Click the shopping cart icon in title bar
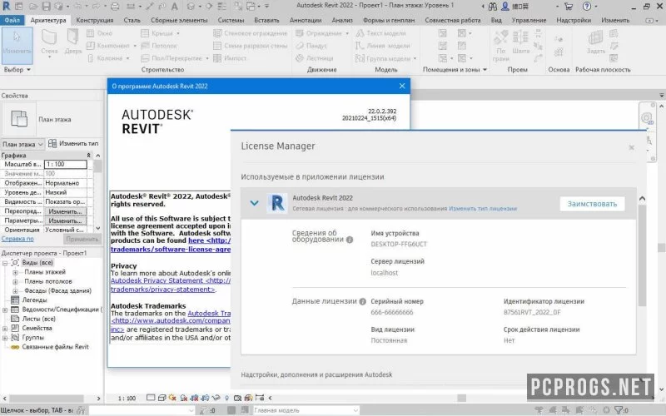Screen dimensions: 666x416 (x=569, y=7)
